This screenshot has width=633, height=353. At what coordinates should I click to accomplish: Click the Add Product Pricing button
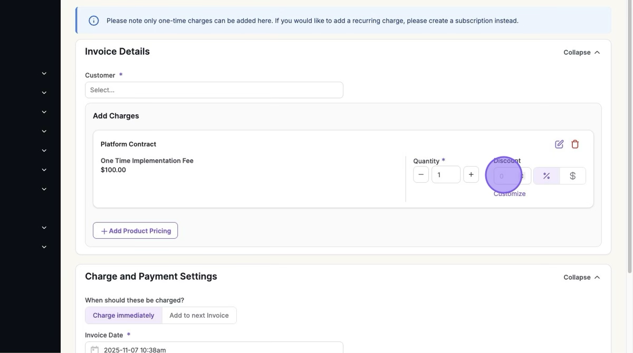click(136, 231)
